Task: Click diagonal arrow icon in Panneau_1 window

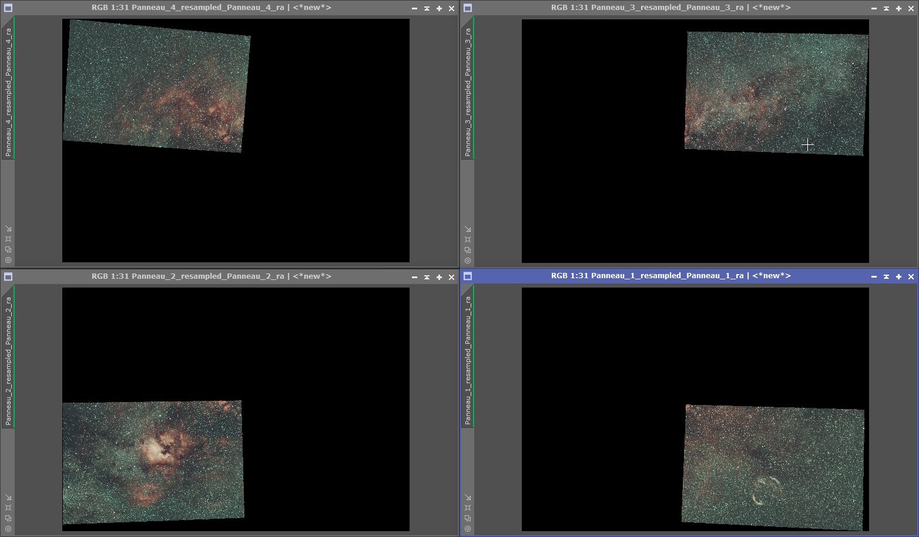Action: tap(468, 498)
